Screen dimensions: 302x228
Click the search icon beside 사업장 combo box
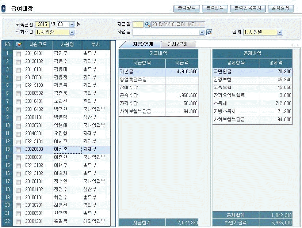[209, 32]
